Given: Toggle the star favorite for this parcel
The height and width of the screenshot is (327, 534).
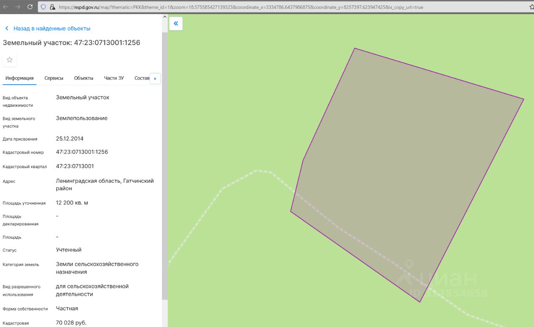Looking at the screenshot, I should [x=10, y=60].
